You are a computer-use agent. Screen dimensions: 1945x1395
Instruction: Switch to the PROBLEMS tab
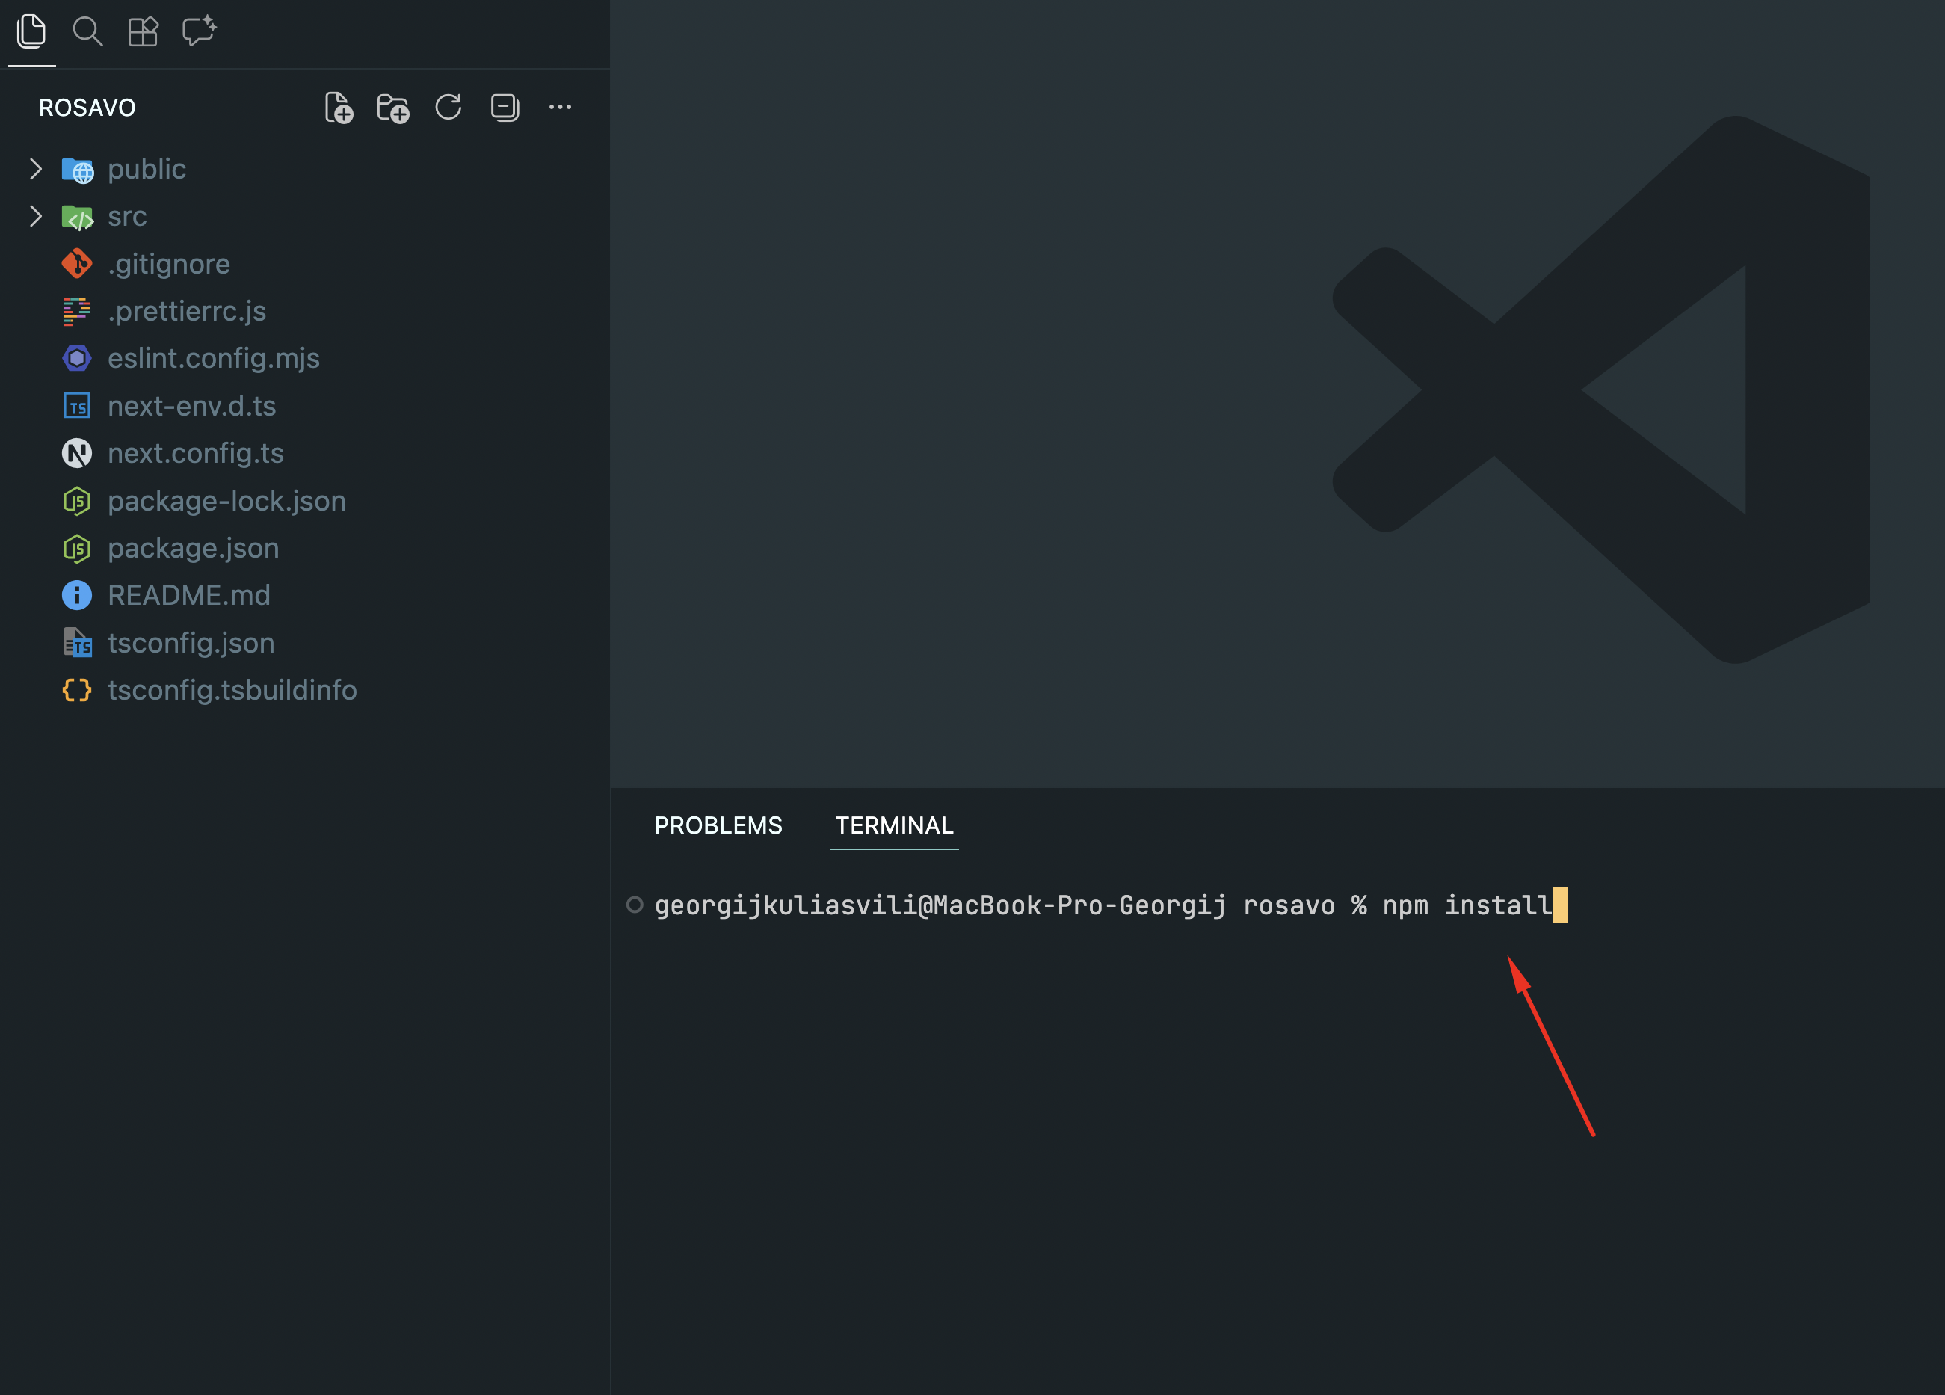[718, 825]
